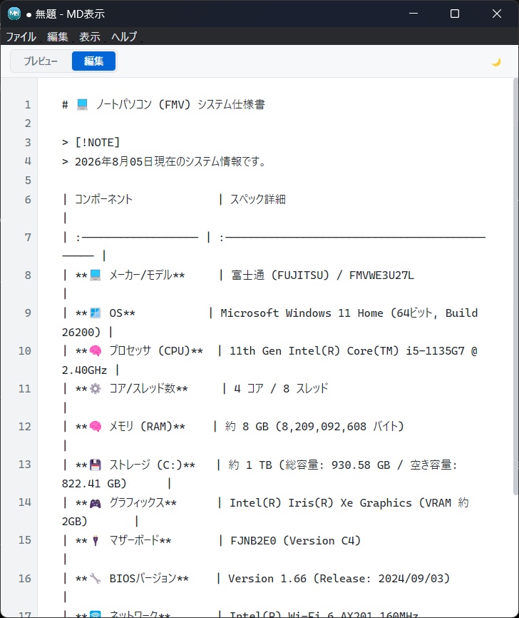Open the ヘルプ menu
The height and width of the screenshot is (618, 519).
(125, 36)
